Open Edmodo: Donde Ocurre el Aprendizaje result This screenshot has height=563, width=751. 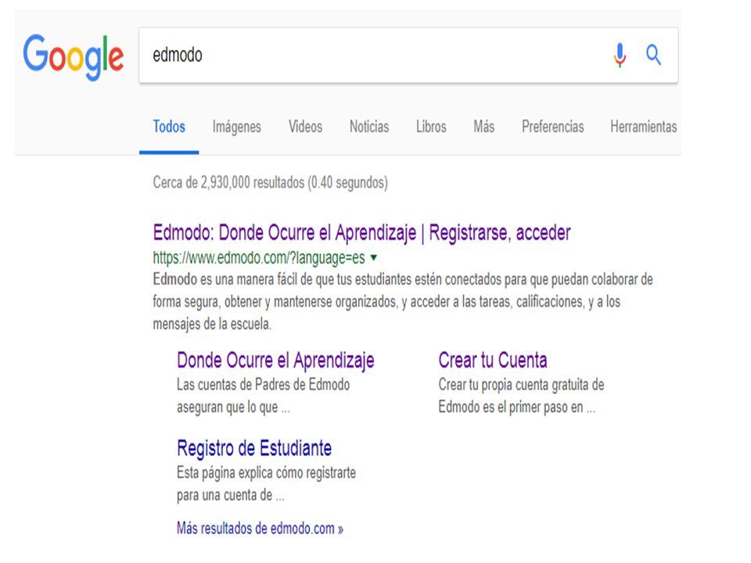click(361, 233)
